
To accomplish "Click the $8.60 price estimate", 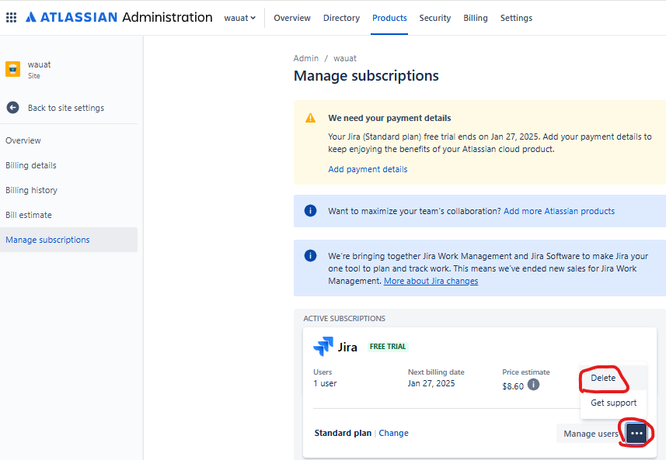I will (x=513, y=386).
